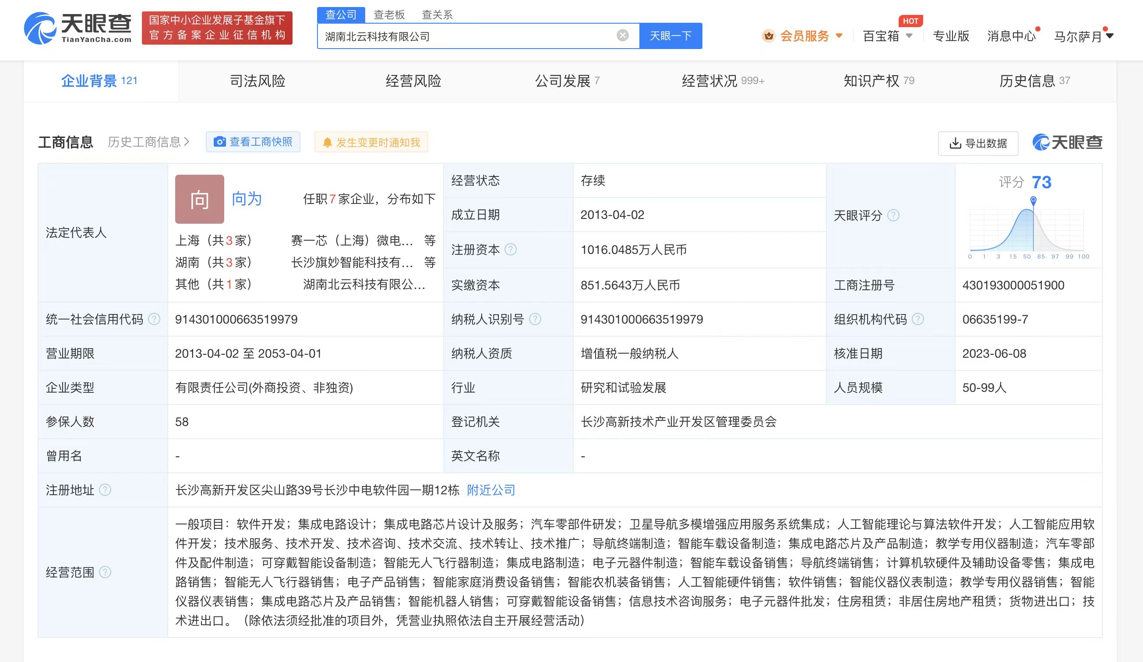The height and width of the screenshot is (662, 1143).
Task: Click question mark next to 统一社会信用代码
Action: click(x=154, y=319)
